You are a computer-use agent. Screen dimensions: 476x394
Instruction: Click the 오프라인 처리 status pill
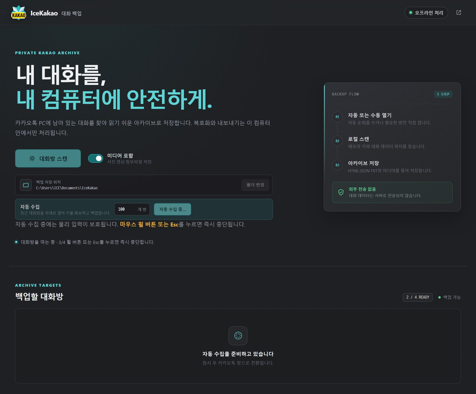tap(426, 13)
